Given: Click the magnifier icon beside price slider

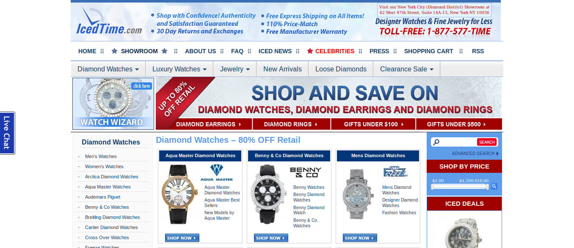Looking at the screenshot, I should pyautogui.click(x=494, y=186).
